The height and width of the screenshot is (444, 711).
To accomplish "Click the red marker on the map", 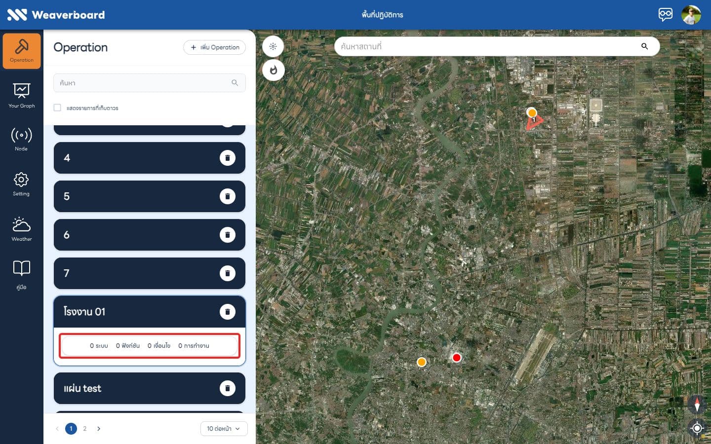I will click(457, 358).
